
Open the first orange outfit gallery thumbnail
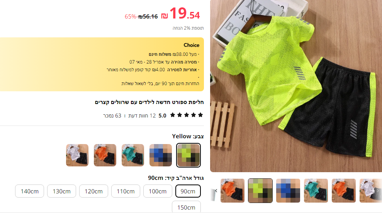(x=233, y=191)
